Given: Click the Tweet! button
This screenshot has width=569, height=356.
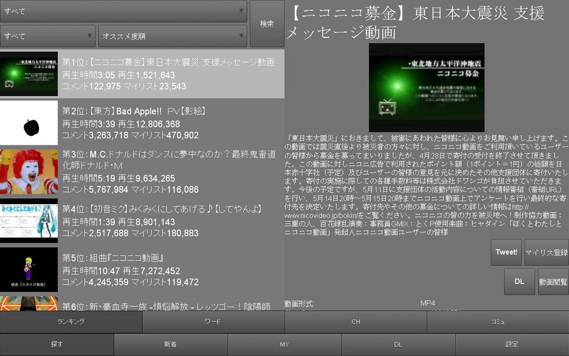Looking at the screenshot, I should 506,252.
